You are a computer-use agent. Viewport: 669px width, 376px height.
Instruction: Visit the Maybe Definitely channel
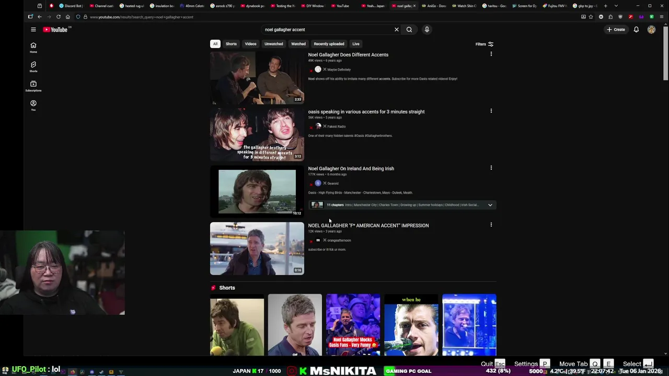pos(339,69)
